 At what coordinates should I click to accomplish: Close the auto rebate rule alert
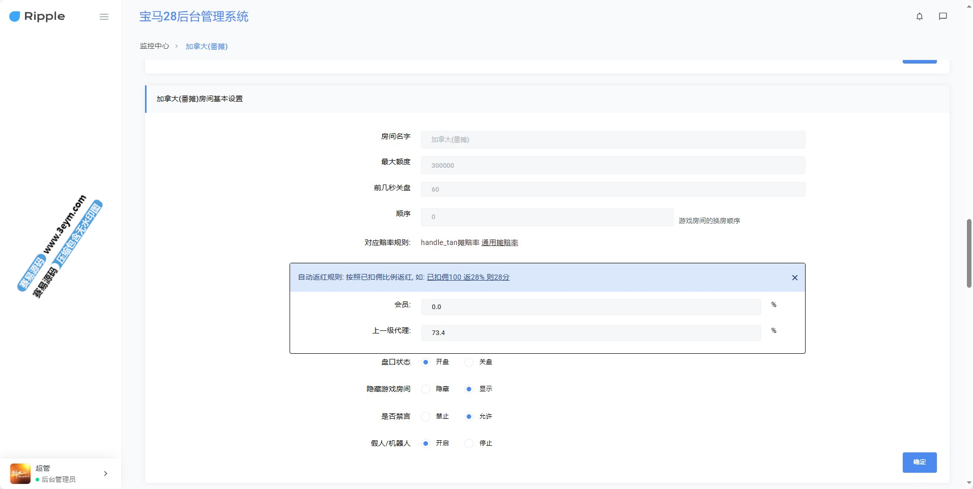click(x=794, y=278)
